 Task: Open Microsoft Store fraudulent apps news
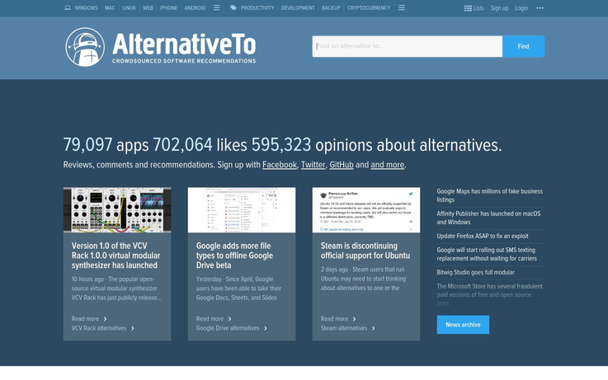click(489, 294)
